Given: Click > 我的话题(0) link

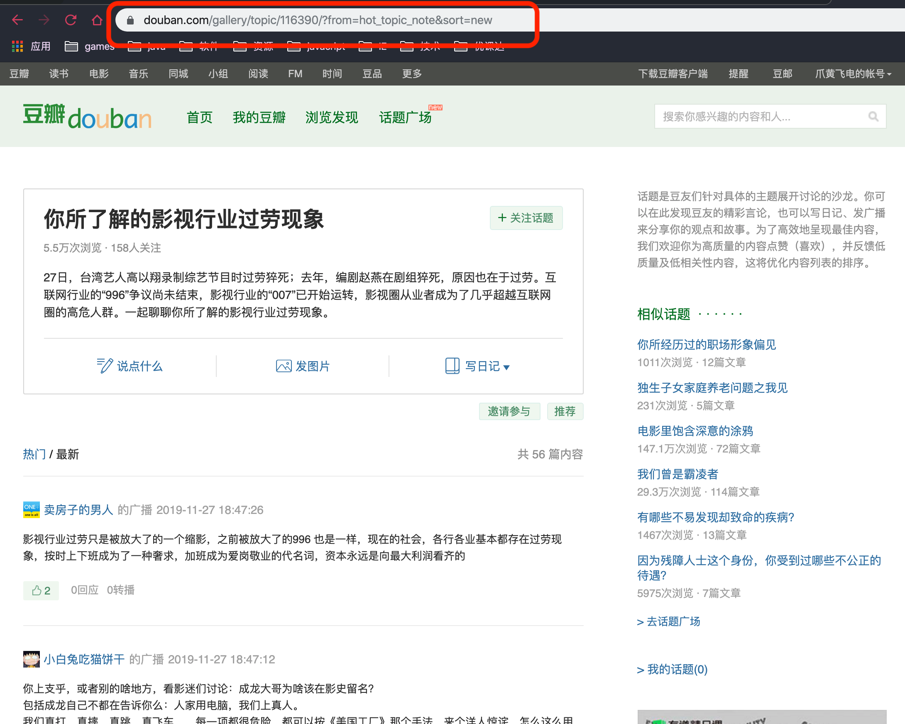Looking at the screenshot, I should pos(672,669).
